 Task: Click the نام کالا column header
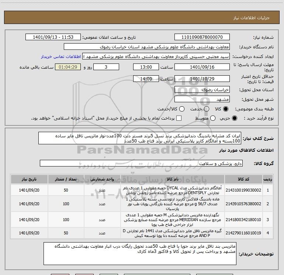(173, 179)
